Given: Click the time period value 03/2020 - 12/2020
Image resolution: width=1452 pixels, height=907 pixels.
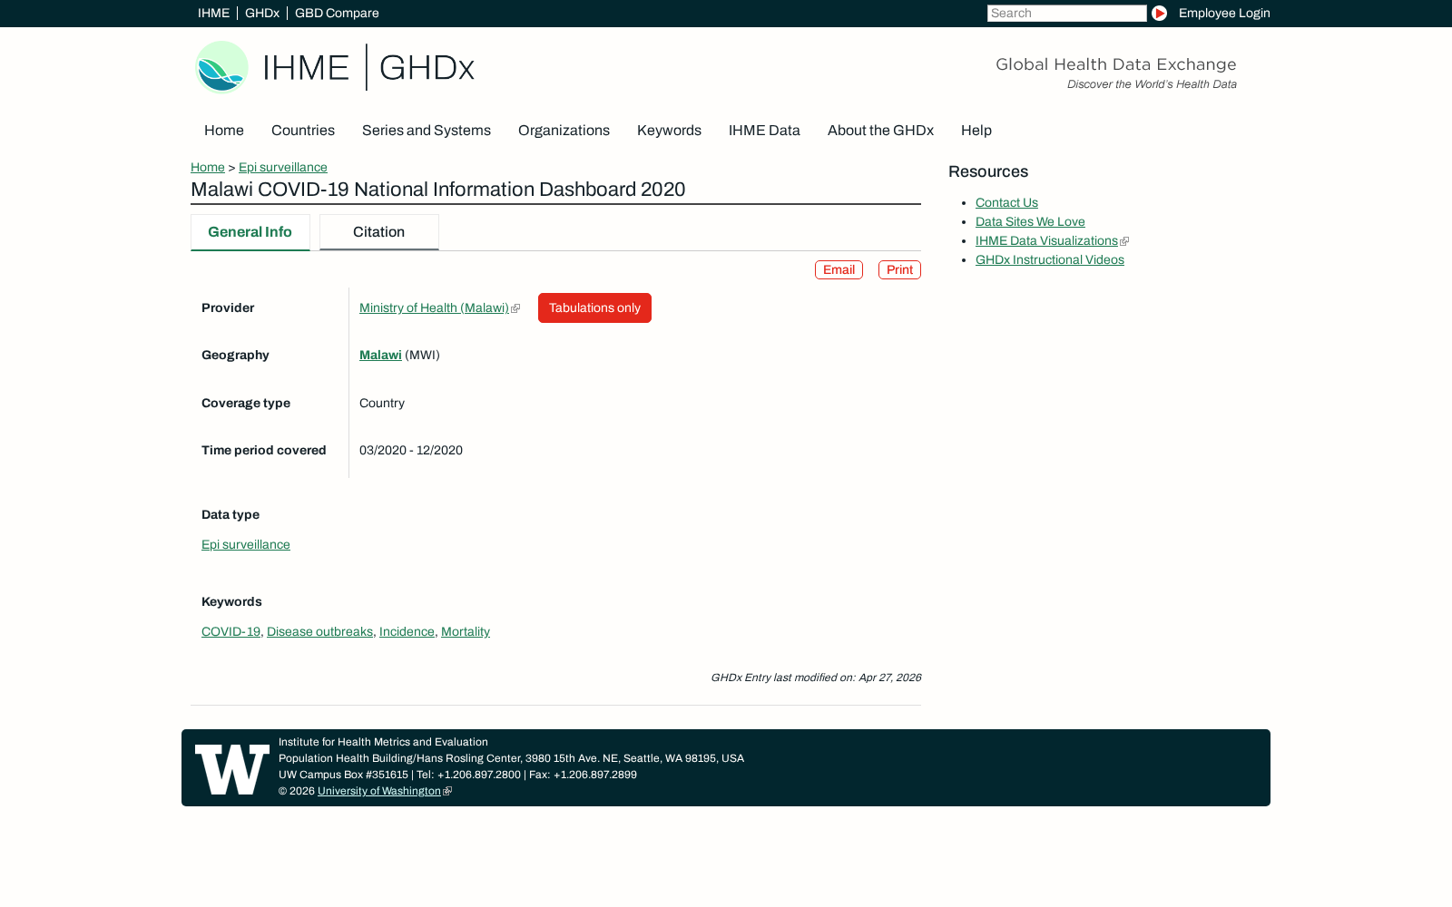Looking at the screenshot, I should click(x=411, y=451).
